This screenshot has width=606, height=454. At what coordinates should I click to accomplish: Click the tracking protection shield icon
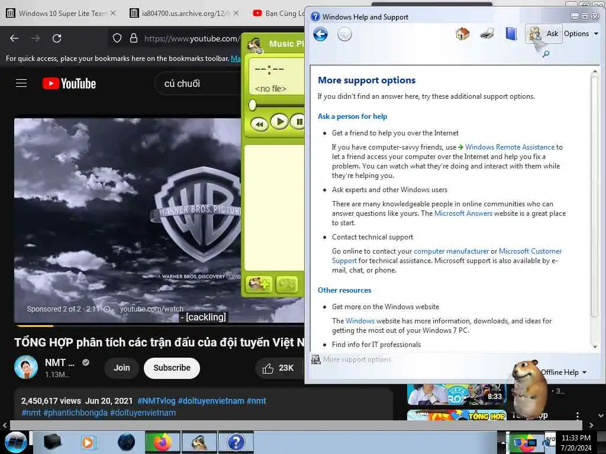click(x=117, y=38)
